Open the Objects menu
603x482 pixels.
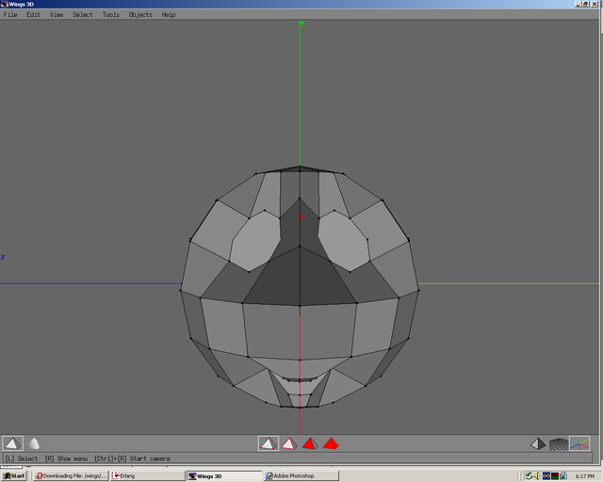pos(140,15)
